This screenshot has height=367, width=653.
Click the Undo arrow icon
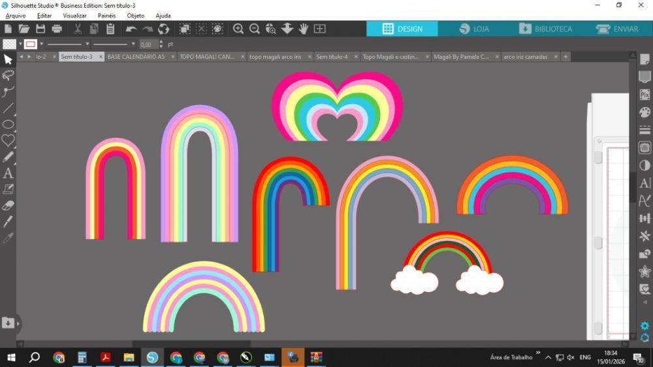131,29
